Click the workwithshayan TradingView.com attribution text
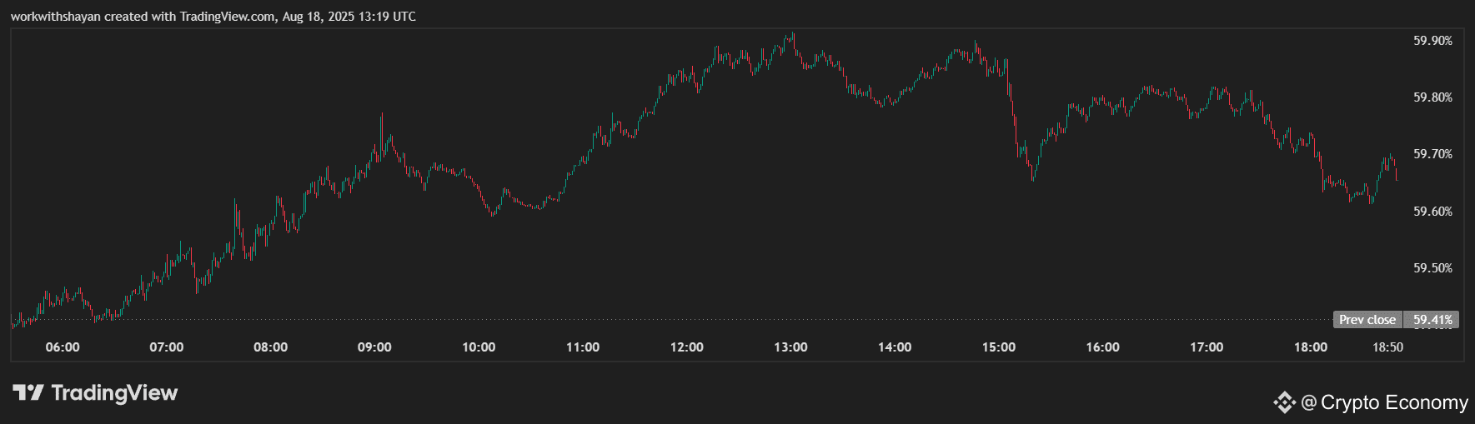This screenshot has height=424, width=1475. coord(213,17)
